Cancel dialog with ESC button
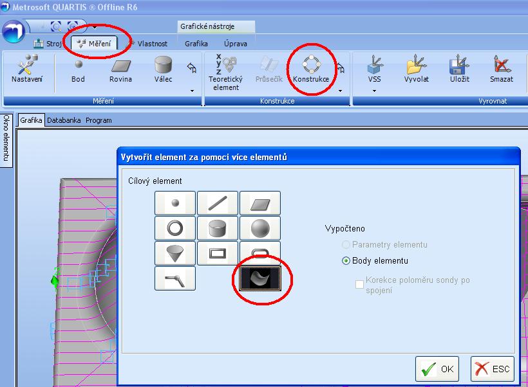 (493, 369)
